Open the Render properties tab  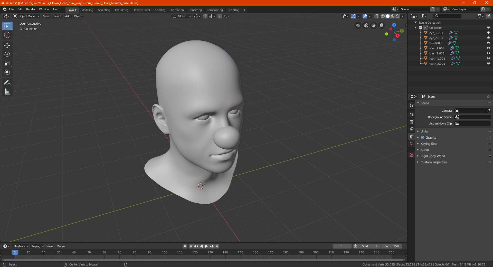coord(412,115)
